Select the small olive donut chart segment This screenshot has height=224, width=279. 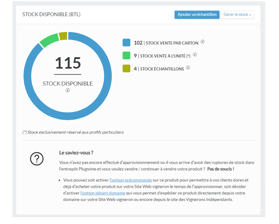(63, 36)
